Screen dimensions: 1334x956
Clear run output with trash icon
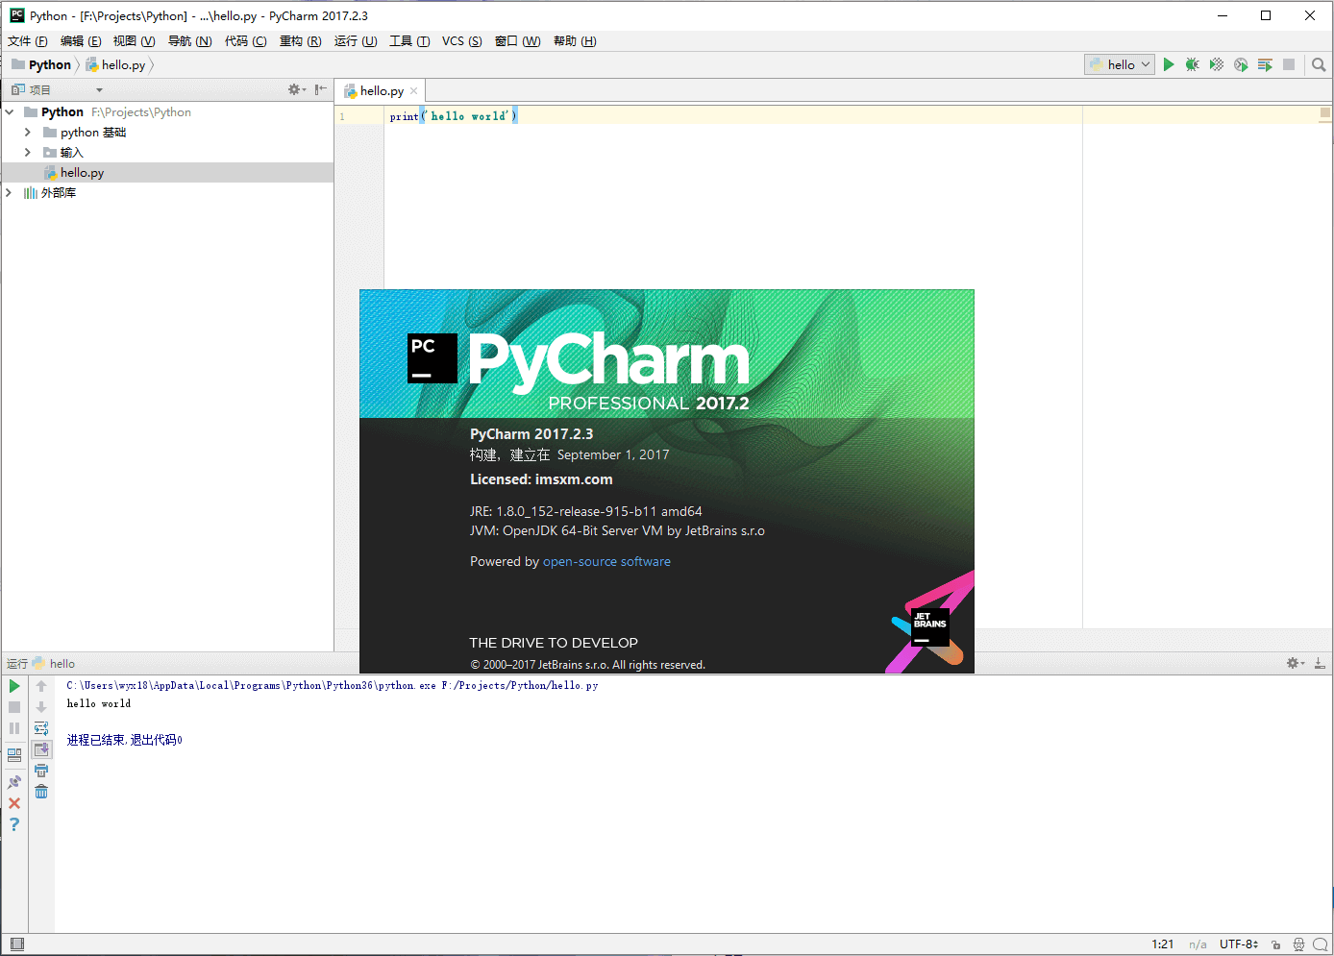click(x=41, y=792)
